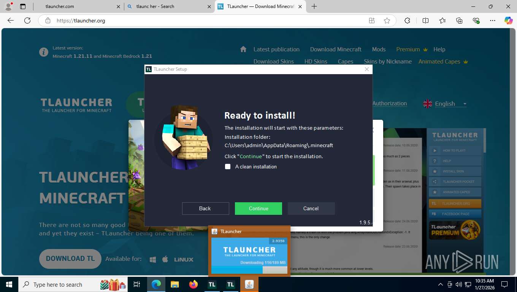Open Browser essentials heart icon

point(476,21)
